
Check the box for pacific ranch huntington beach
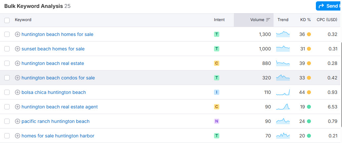tap(7, 121)
